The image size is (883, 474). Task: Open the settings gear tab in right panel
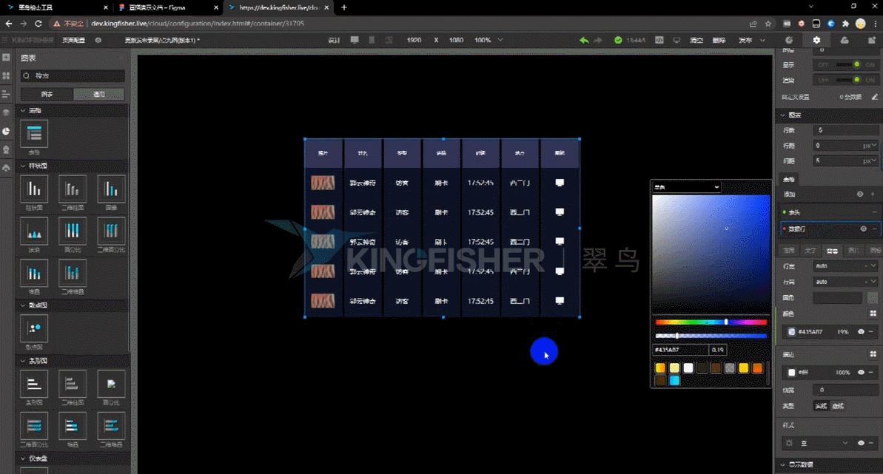coord(816,40)
